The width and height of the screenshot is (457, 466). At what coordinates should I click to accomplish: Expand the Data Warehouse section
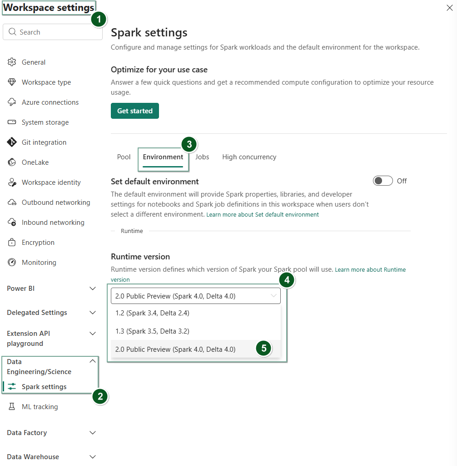point(92,457)
